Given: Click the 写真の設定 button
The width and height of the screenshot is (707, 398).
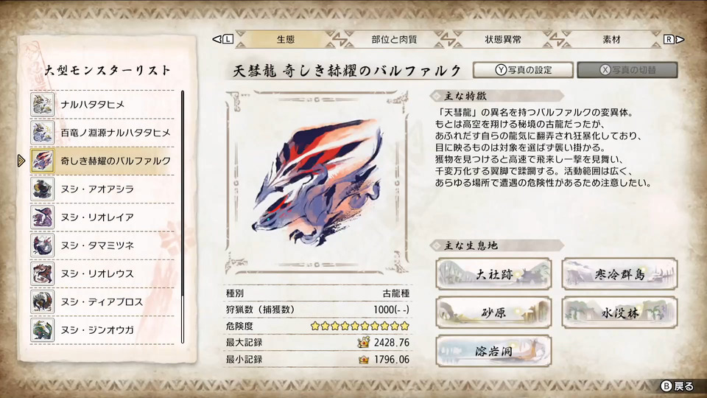Looking at the screenshot, I should pyautogui.click(x=523, y=70).
